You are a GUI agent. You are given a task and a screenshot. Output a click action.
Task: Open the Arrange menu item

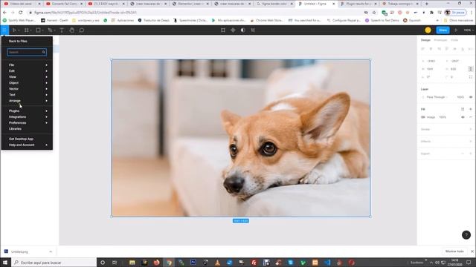[27, 101]
